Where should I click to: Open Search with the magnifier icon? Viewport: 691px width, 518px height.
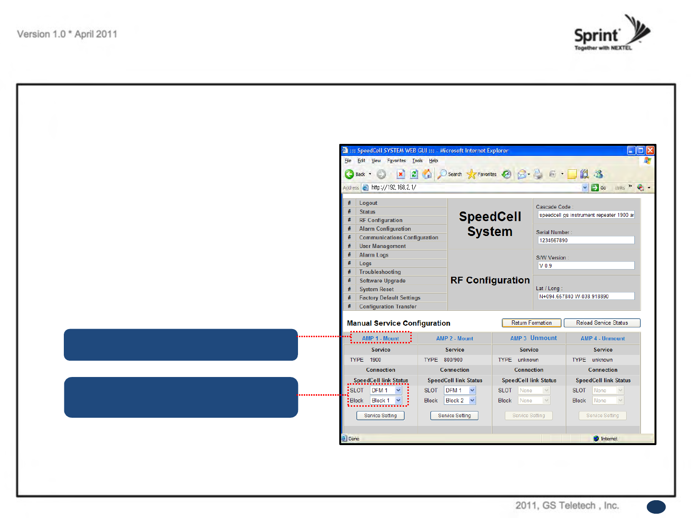[442, 174]
